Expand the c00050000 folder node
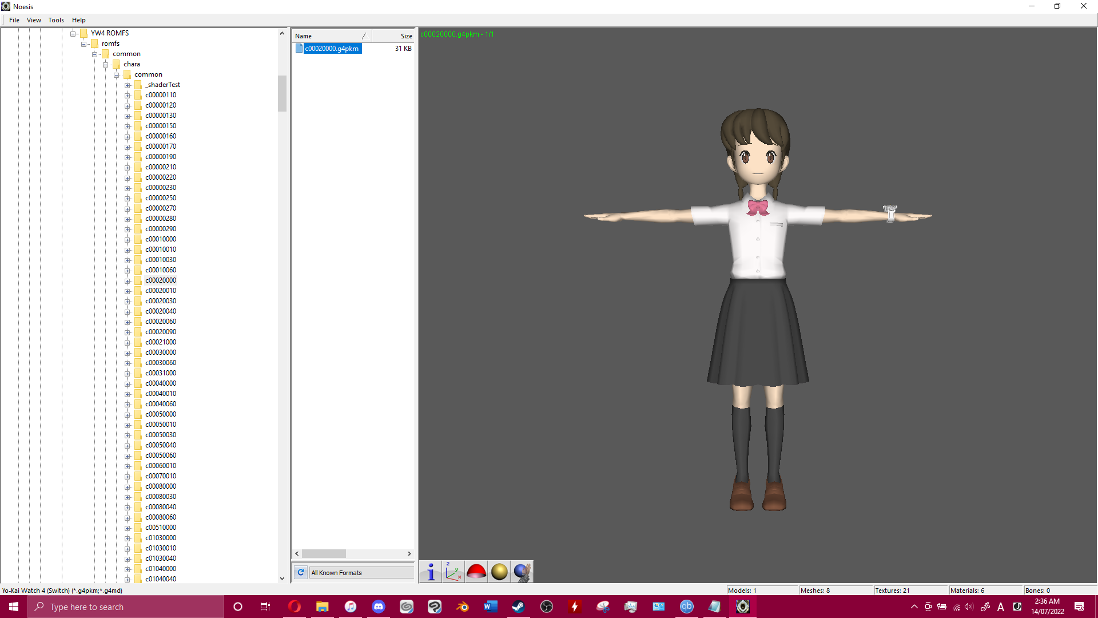 click(127, 415)
